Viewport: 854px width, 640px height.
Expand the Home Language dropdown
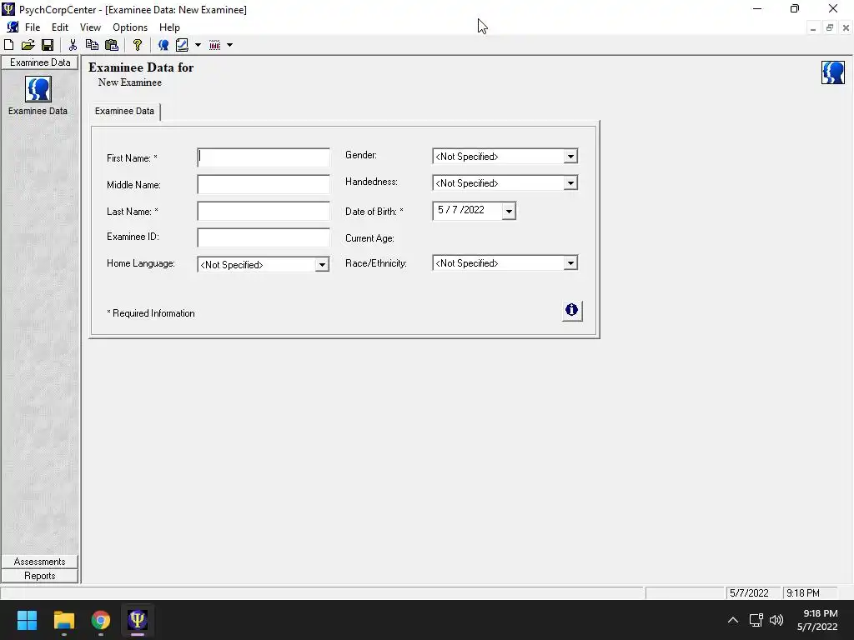(322, 265)
